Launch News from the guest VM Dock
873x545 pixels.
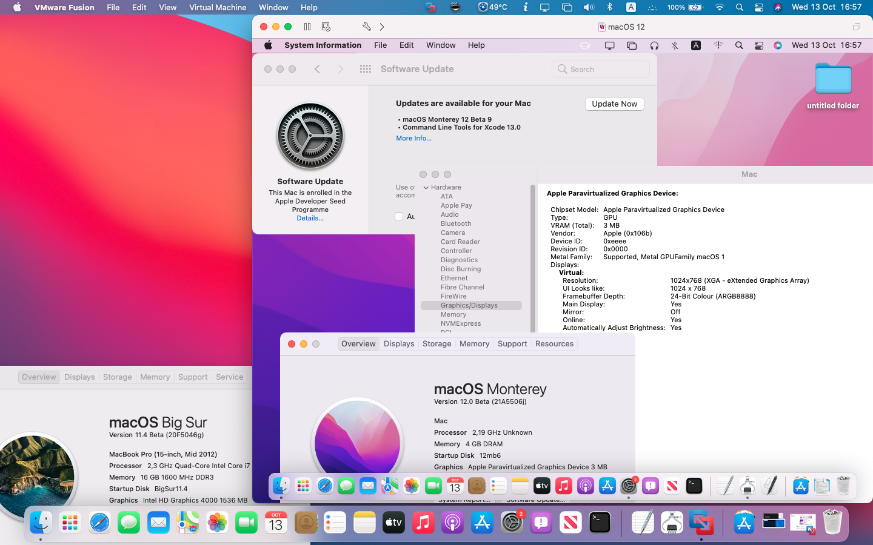(x=672, y=486)
